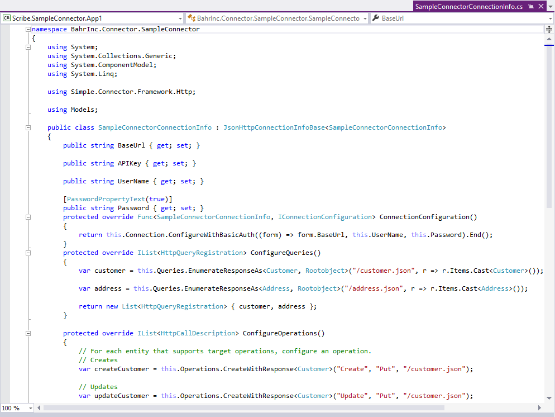Click the '"/address.json"' string literal
Screen dimensions: 555x417
[374, 288]
